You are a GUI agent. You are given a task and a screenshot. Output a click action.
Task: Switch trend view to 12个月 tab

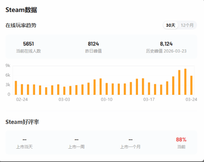(x=187, y=25)
